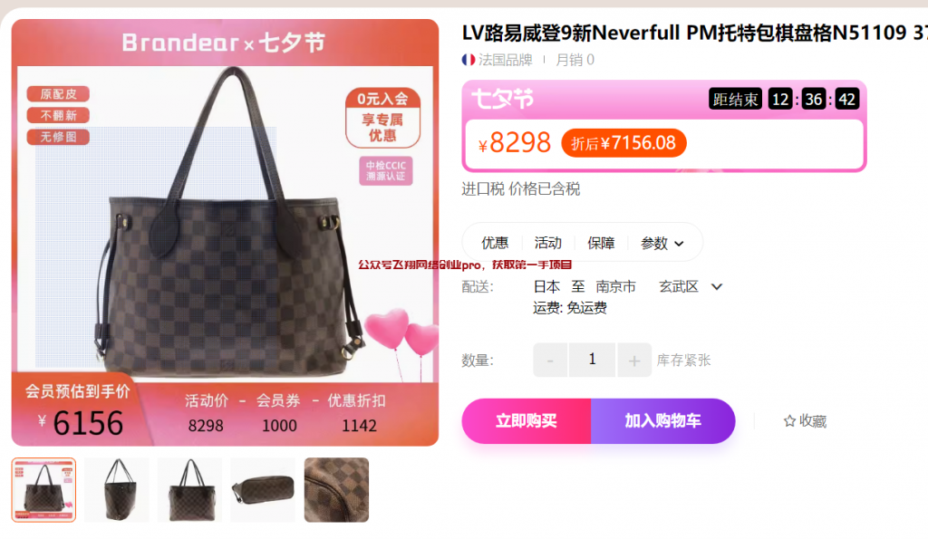Select the second bag side-view thumbnail
Viewport: 928px width, 539px height.
pos(117,490)
